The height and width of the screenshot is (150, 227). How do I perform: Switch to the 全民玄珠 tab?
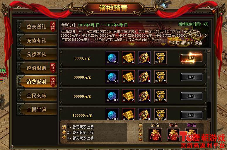[x=37, y=96]
